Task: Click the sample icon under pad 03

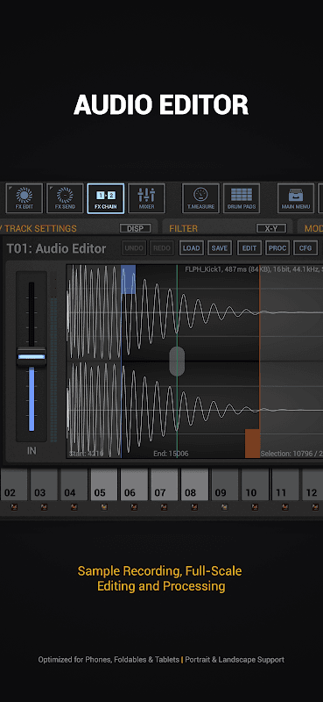Action: click(x=44, y=507)
